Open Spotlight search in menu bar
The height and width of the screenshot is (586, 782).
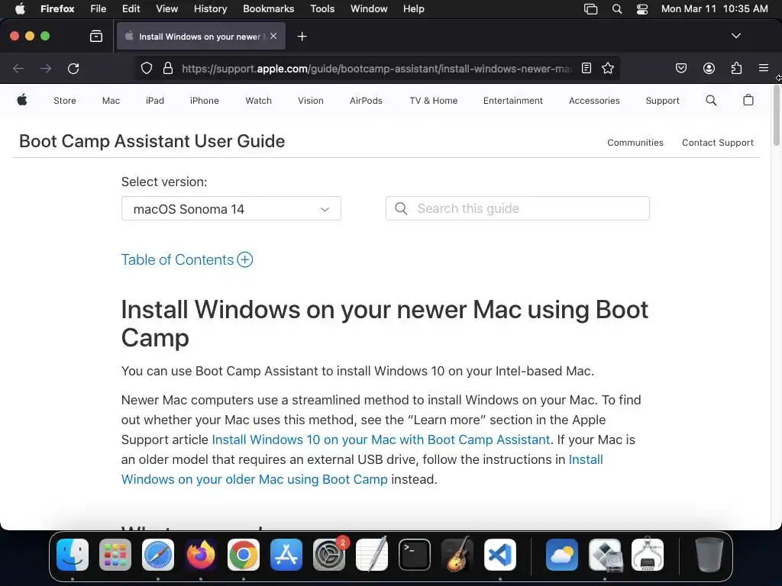(617, 9)
